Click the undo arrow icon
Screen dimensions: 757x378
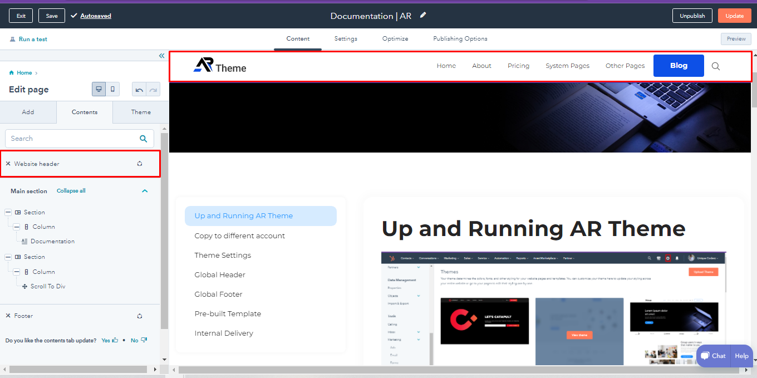(139, 90)
